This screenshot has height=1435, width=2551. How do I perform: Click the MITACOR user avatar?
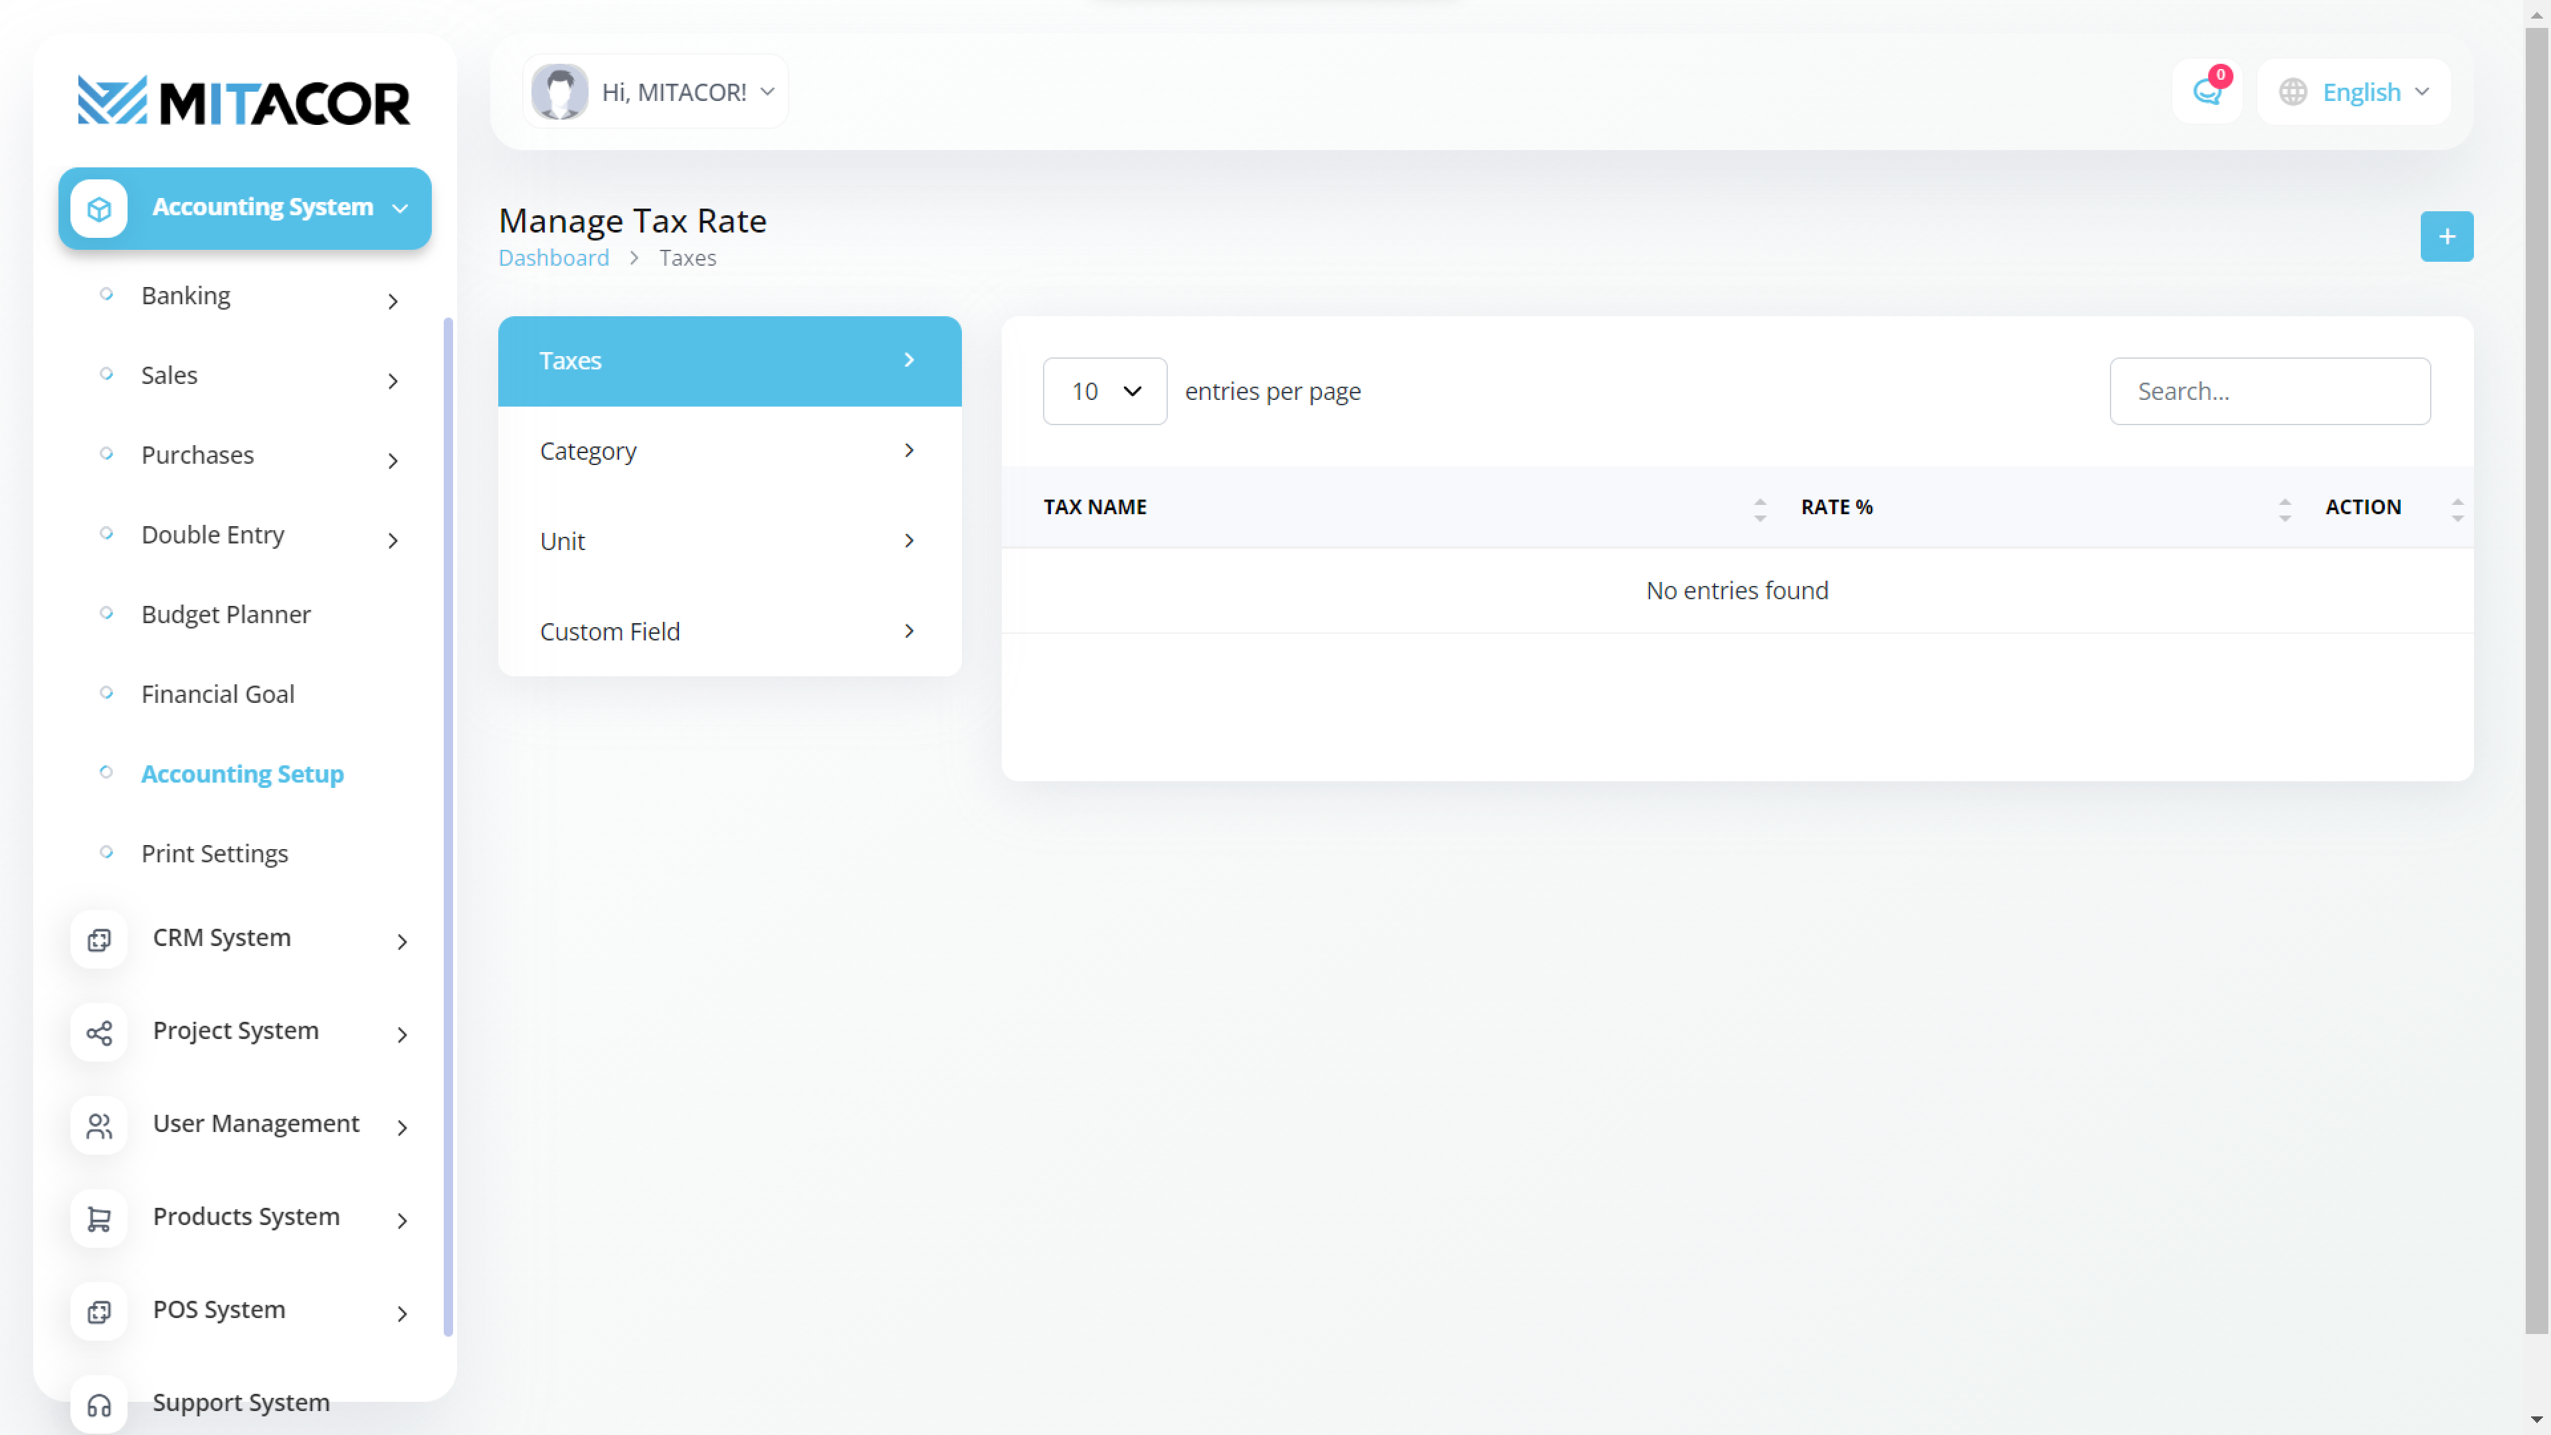coord(559,92)
